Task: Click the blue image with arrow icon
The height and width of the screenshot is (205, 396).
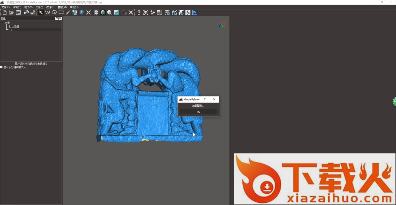Action: (116, 12)
